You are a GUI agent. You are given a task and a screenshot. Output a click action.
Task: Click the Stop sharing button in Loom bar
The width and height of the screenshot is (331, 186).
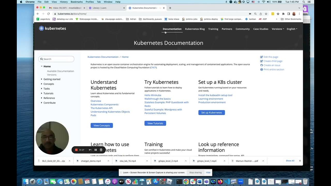tap(195, 173)
